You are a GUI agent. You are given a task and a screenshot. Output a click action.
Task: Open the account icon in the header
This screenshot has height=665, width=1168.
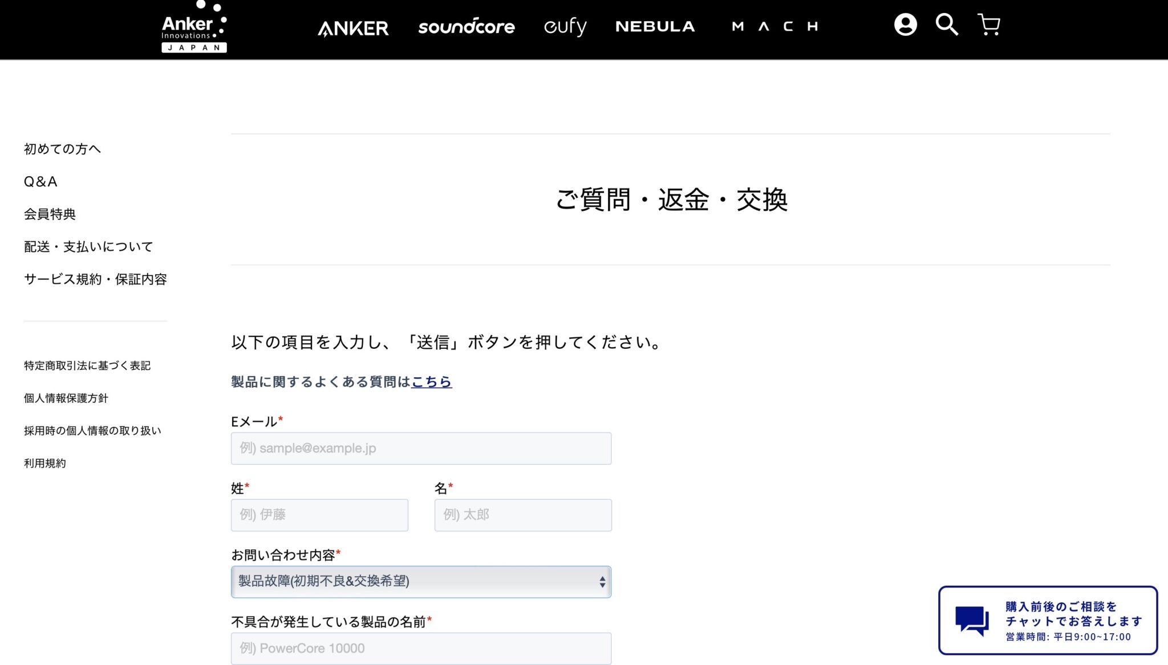click(x=906, y=25)
